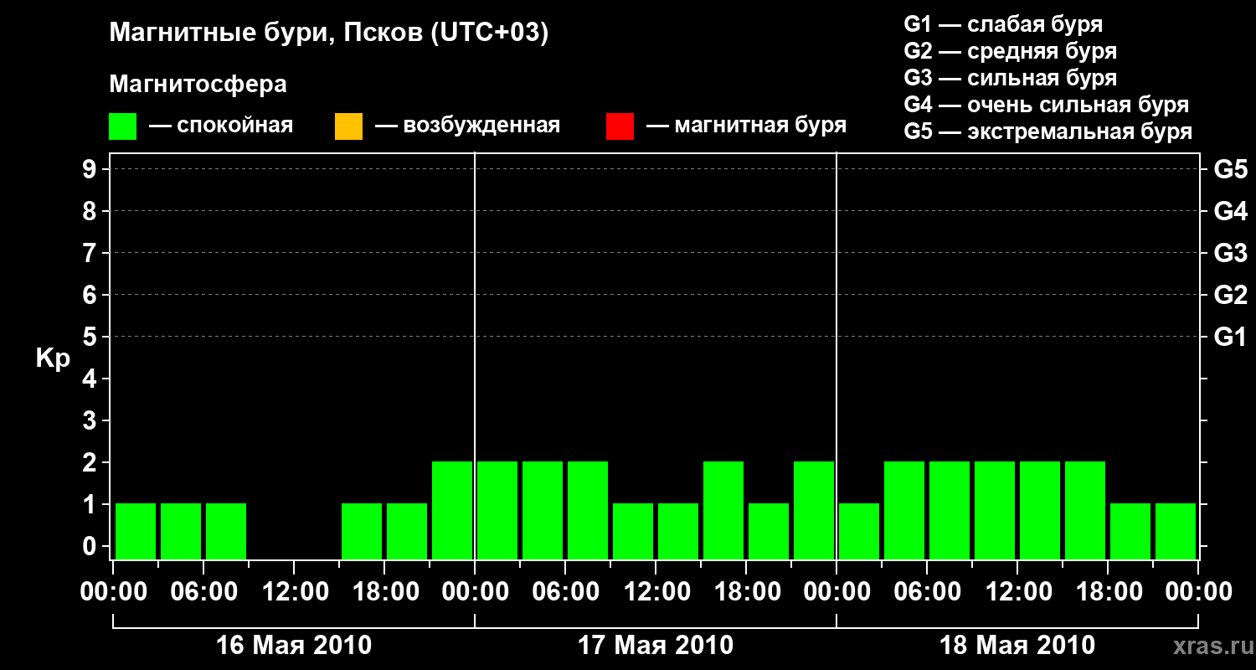Viewport: 1256px width, 670px height.
Task: Click the '18 Мая 2010' date label
Action: (1017, 645)
